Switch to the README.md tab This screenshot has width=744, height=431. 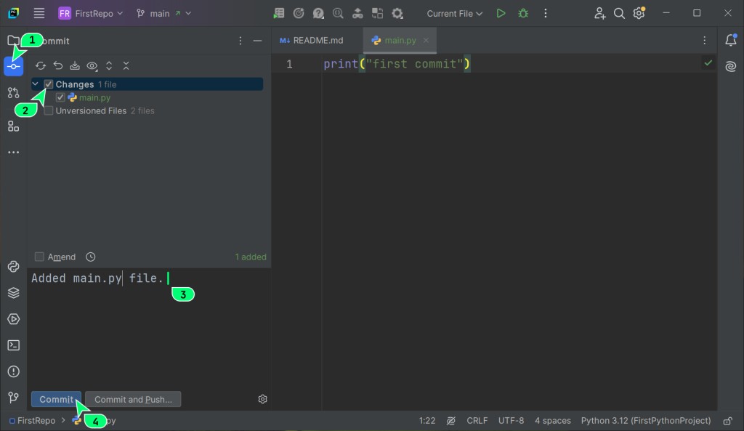tap(318, 41)
